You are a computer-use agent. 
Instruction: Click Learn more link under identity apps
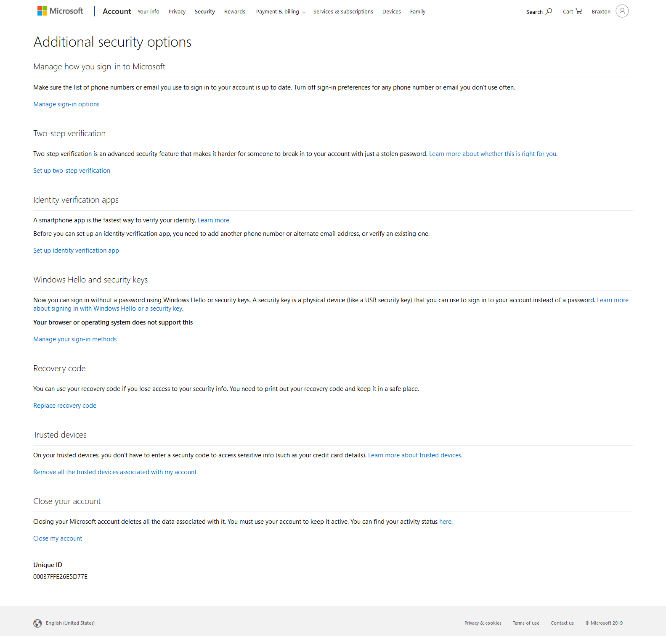click(x=214, y=220)
